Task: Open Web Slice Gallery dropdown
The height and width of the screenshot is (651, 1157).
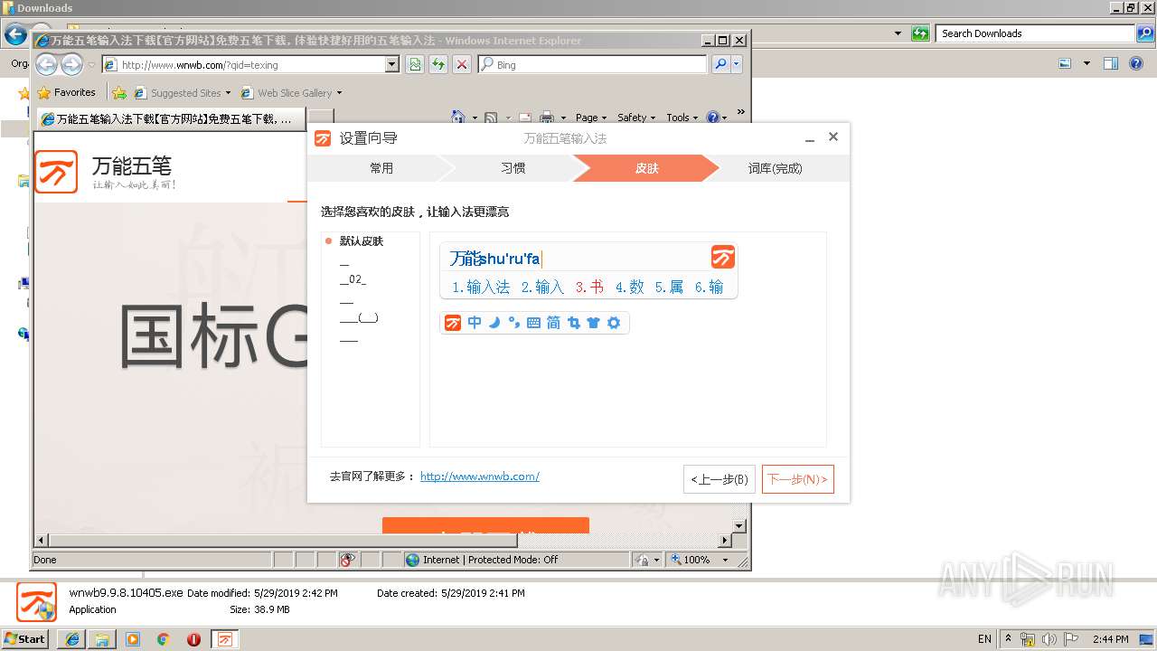Action: tap(292, 93)
